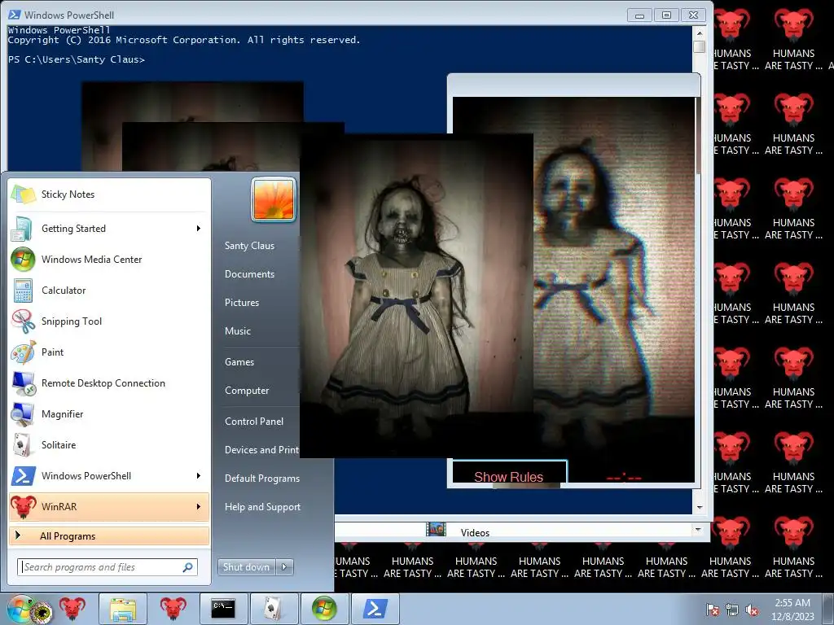The width and height of the screenshot is (834, 625).
Task: Click the PowerShell scrollbar down arrow
Action: coord(700,508)
